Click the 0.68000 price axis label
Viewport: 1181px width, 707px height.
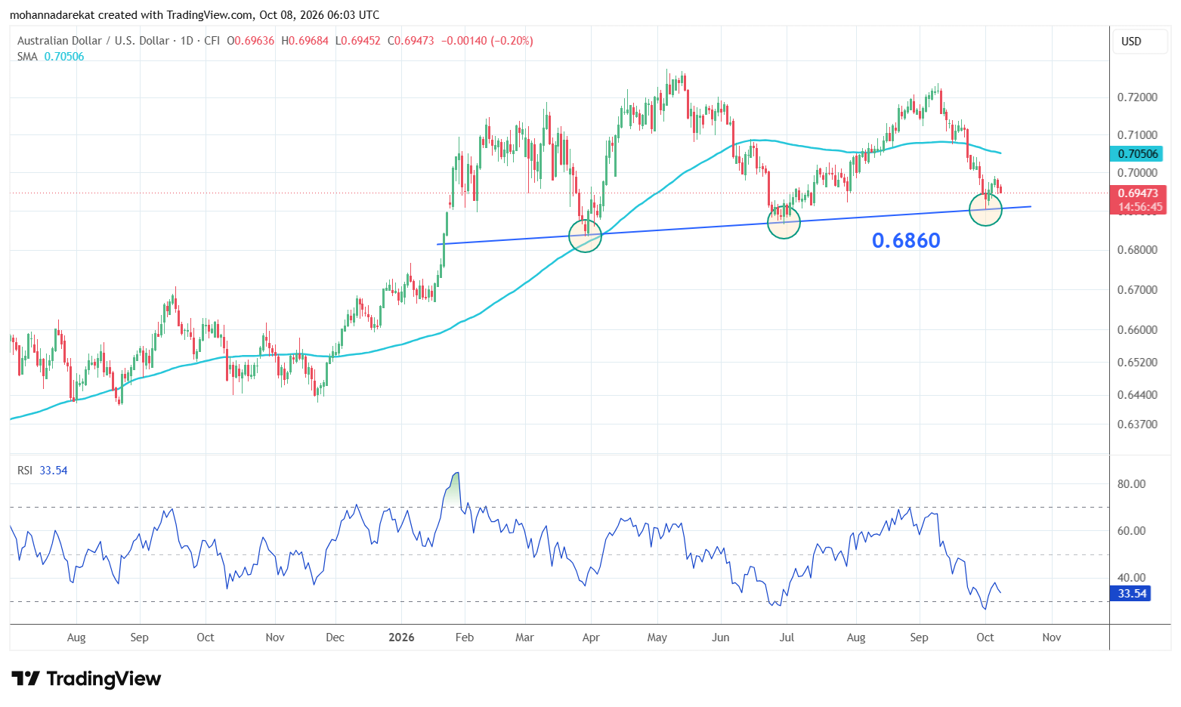(x=1137, y=250)
